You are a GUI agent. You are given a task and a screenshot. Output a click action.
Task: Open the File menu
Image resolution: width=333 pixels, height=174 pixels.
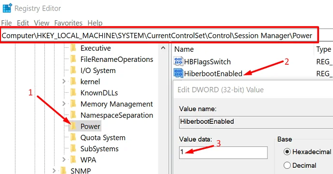[x=7, y=23]
